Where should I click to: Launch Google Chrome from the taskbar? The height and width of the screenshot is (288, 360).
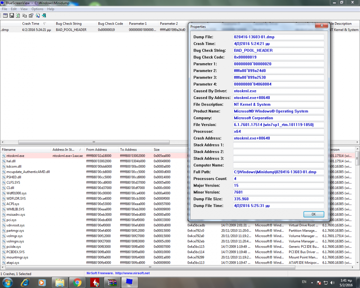click(77, 282)
